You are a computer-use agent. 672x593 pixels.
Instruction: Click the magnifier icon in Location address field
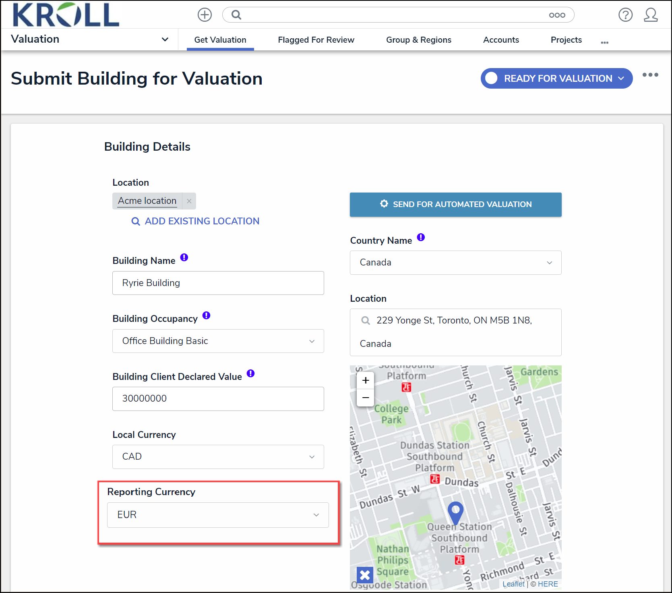(366, 321)
